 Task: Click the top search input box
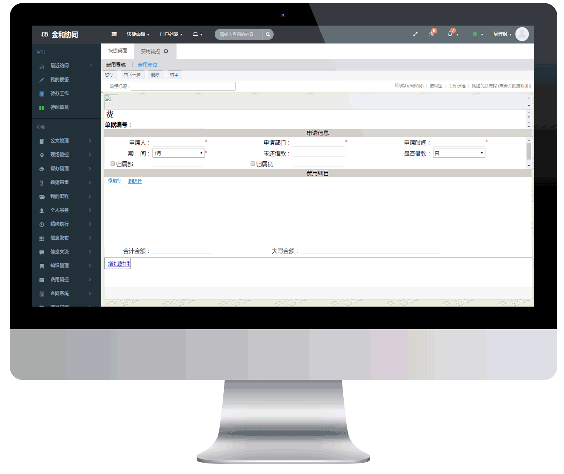pos(239,34)
